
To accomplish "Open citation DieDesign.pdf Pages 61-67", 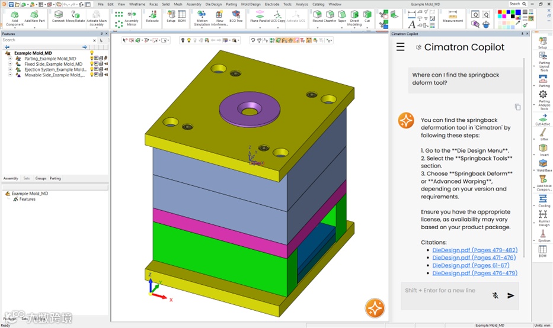I will (x=471, y=265).
